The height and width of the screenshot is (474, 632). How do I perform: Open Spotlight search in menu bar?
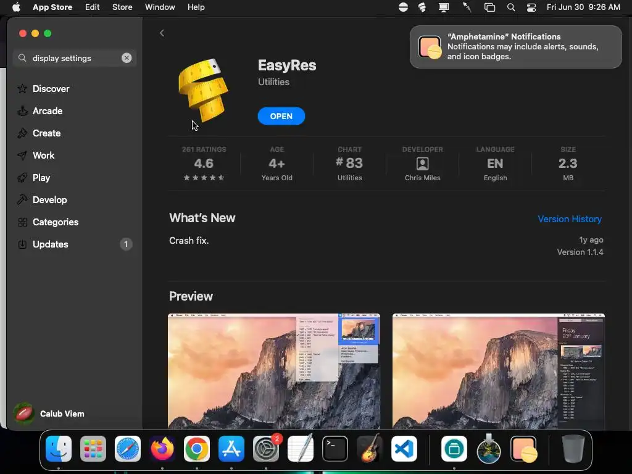[510, 7]
